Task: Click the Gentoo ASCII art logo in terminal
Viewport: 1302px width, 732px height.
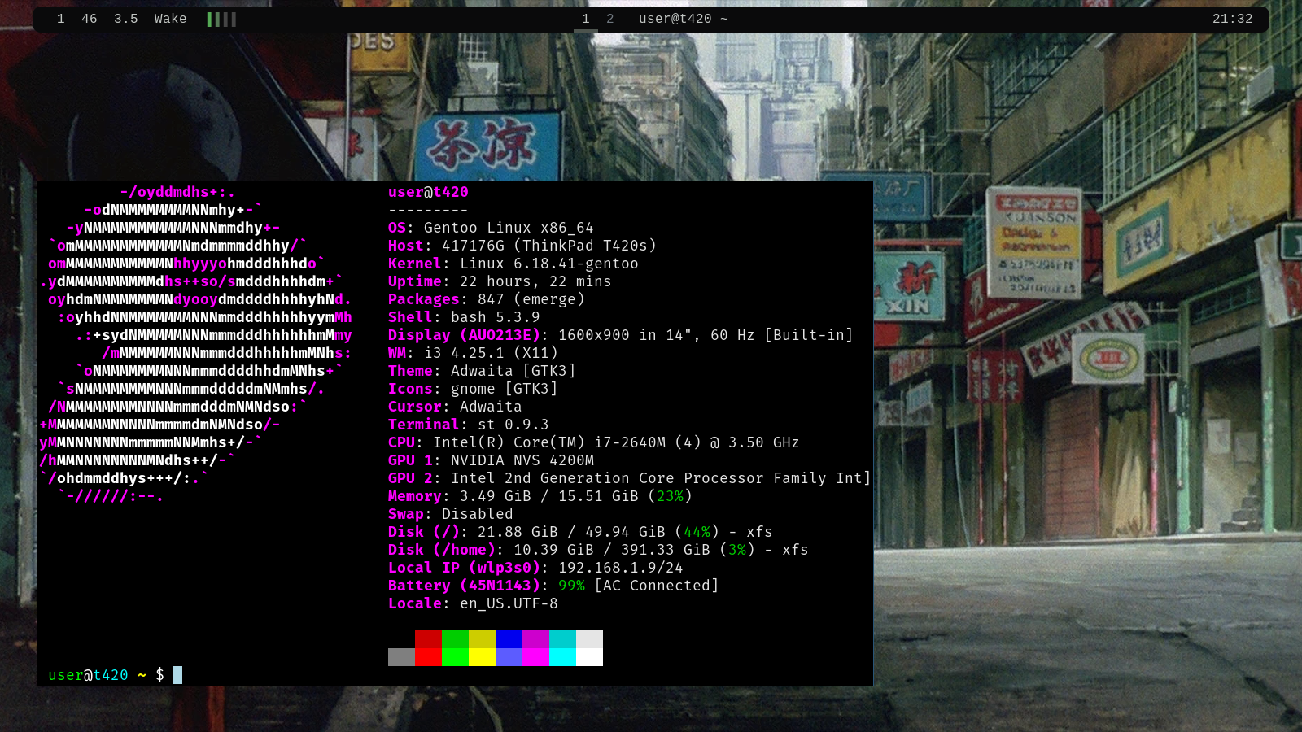Action: [x=196, y=344]
